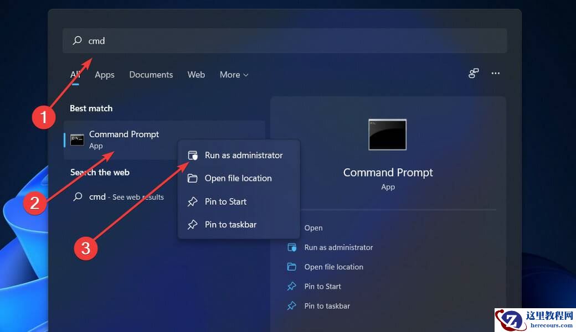Click large Command Prompt thumbnail in preview
The width and height of the screenshot is (576, 332).
click(x=388, y=134)
